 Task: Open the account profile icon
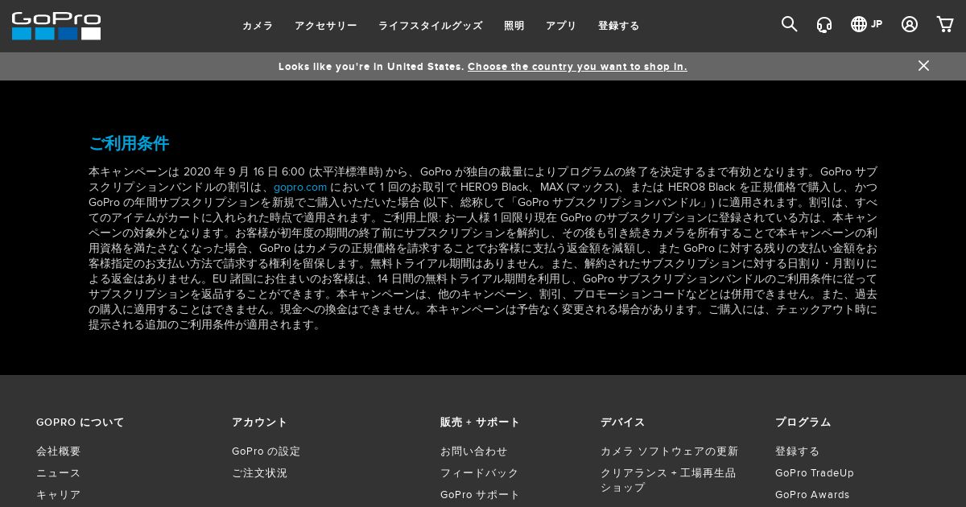(x=910, y=24)
